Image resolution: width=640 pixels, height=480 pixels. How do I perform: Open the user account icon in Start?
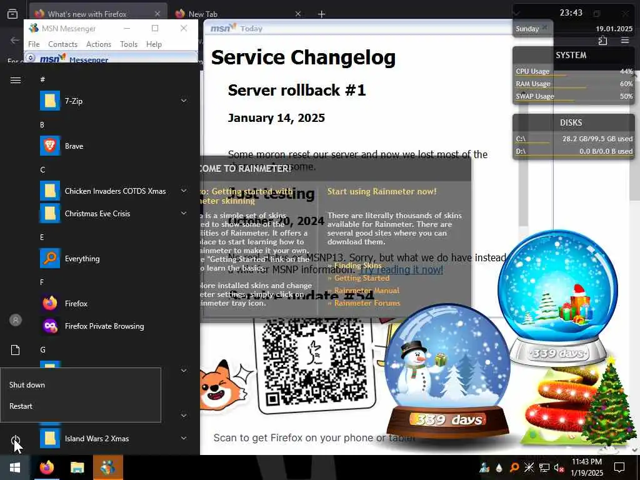point(16,320)
